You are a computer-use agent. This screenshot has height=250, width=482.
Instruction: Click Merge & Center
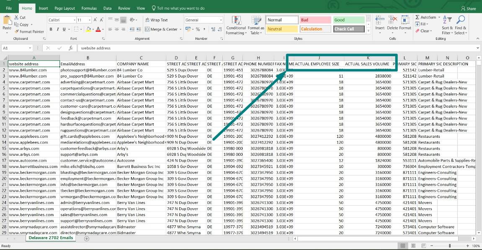[161, 29]
